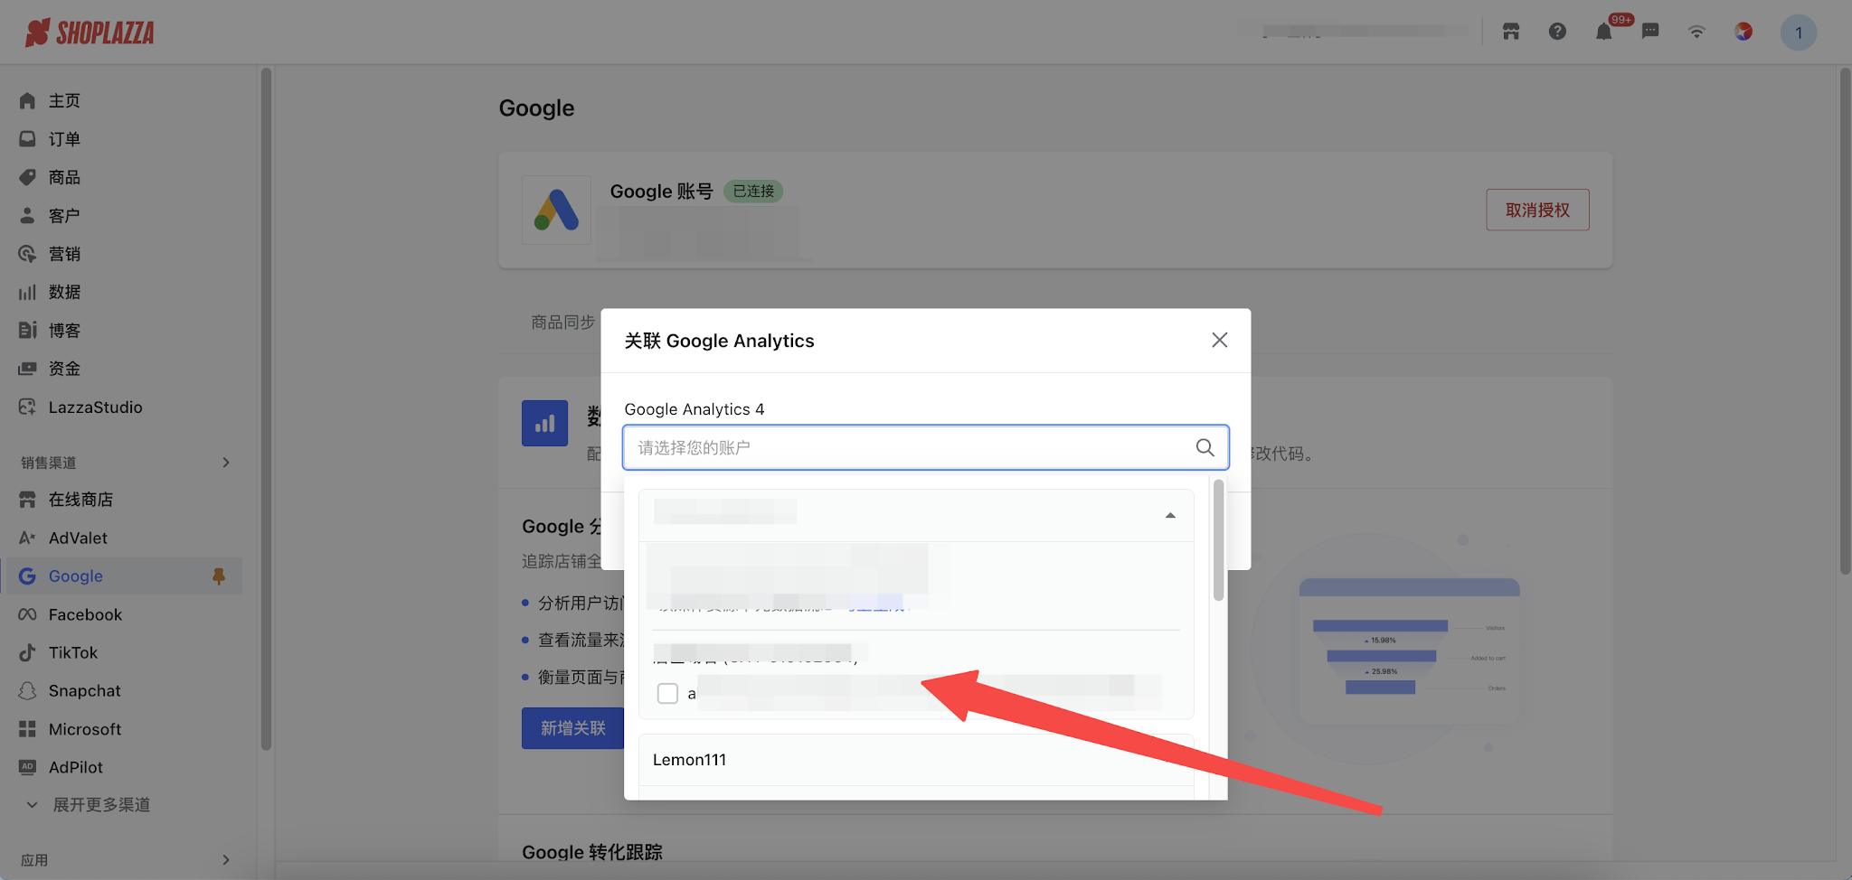The image size is (1852, 880).
Task: Click the Shoplazza logo
Action: (x=90, y=33)
